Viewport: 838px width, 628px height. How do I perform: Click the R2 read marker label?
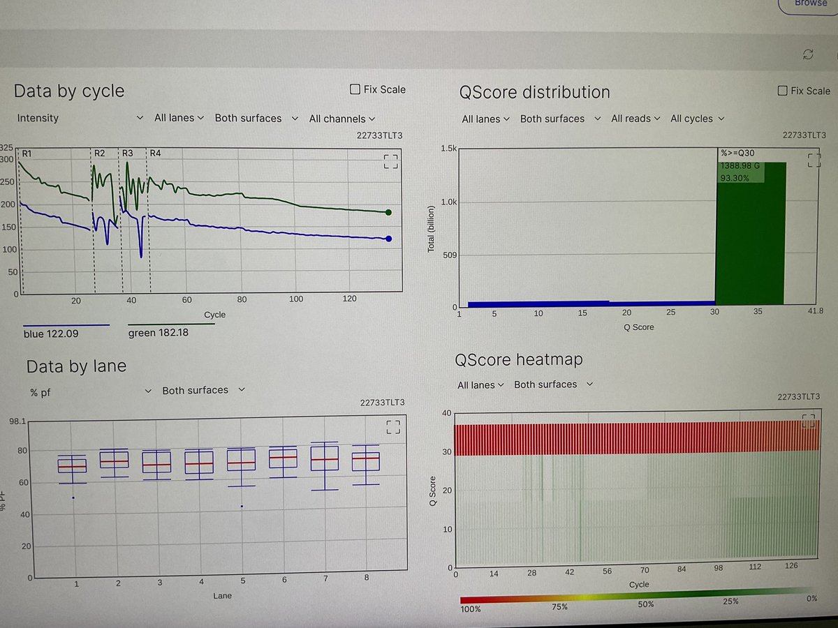(99, 153)
